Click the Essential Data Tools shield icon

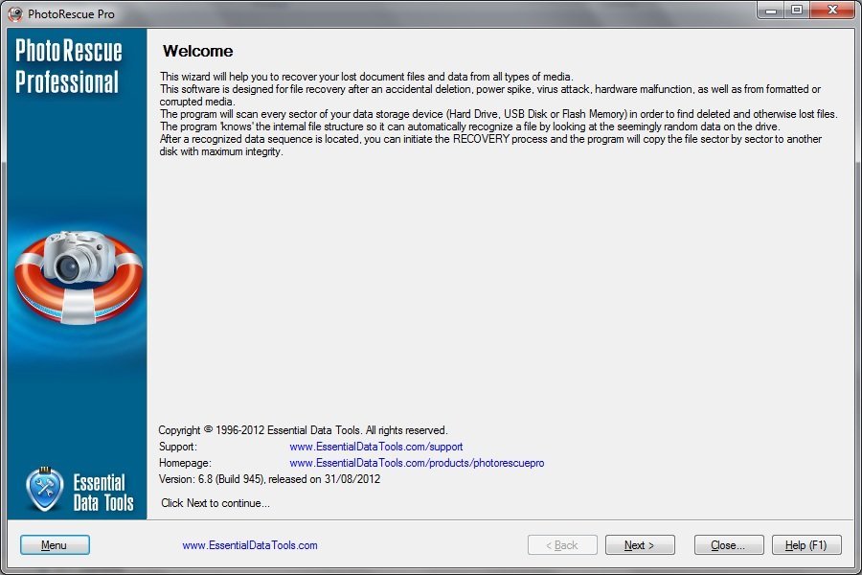coord(44,489)
